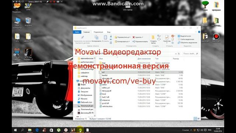Click the pin to Quick access icon
This screenshot has width=236, height=133.
pyautogui.click(x=83, y=37)
